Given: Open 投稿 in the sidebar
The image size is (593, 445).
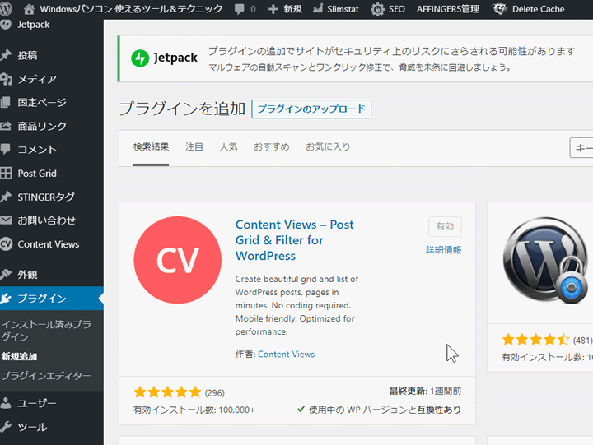Looking at the screenshot, I should pos(27,55).
